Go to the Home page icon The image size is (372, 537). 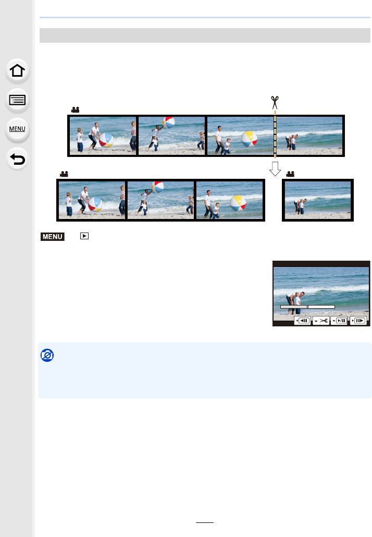tap(17, 71)
